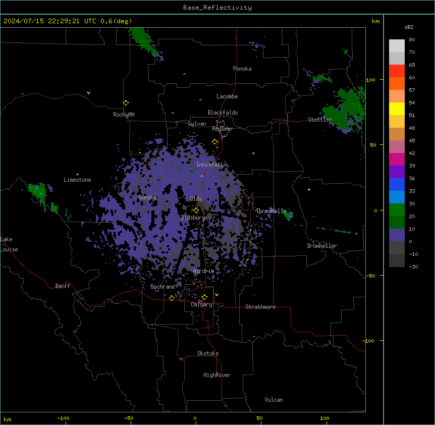Viewport: 435px width, 425px height.
Task: Pick the purple 36–39 dBZ legend swatch
Action: click(397, 172)
